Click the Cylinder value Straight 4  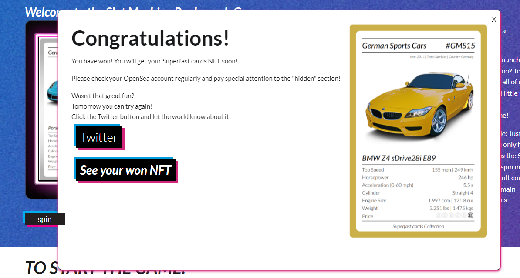(x=463, y=192)
